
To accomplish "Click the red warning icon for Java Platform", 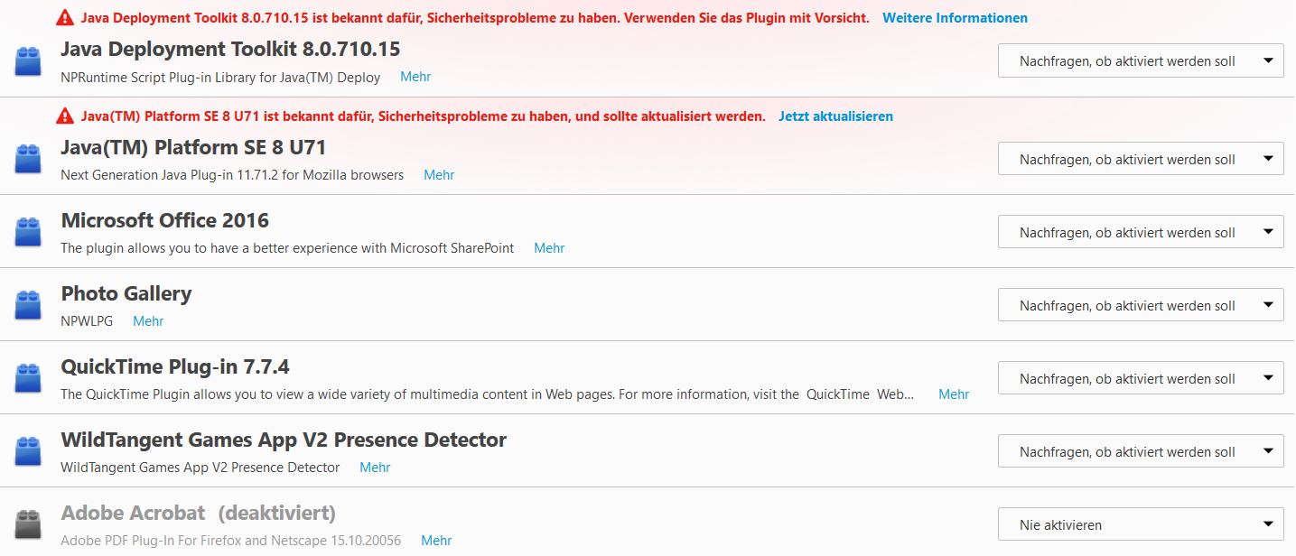I will [x=65, y=116].
